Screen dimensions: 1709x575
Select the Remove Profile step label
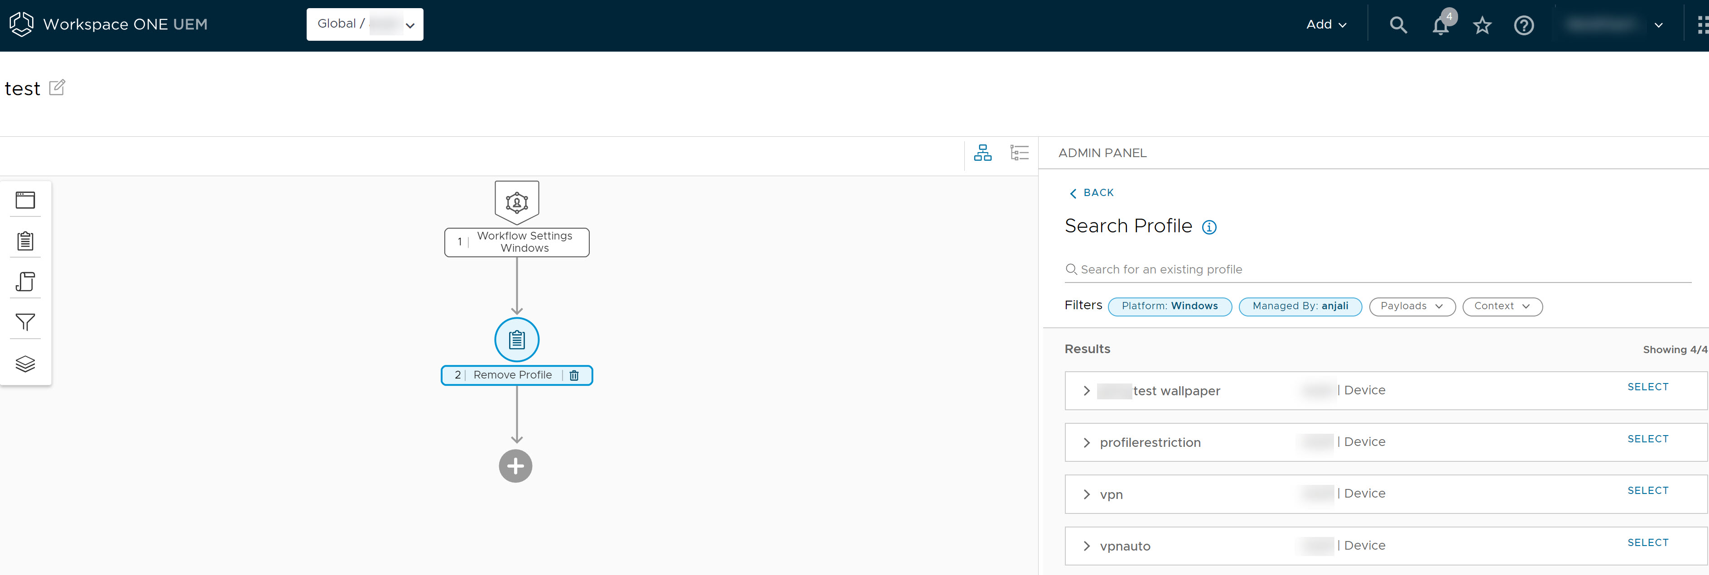click(x=512, y=375)
